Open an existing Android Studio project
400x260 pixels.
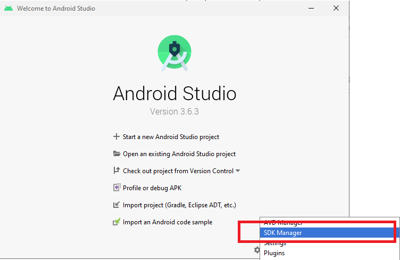179,154
